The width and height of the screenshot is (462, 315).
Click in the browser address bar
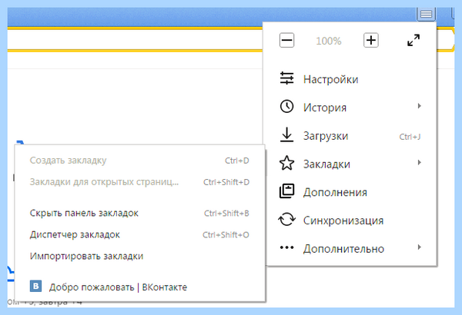pos(135,39)
